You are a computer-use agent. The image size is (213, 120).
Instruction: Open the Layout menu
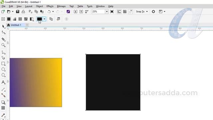29,6
